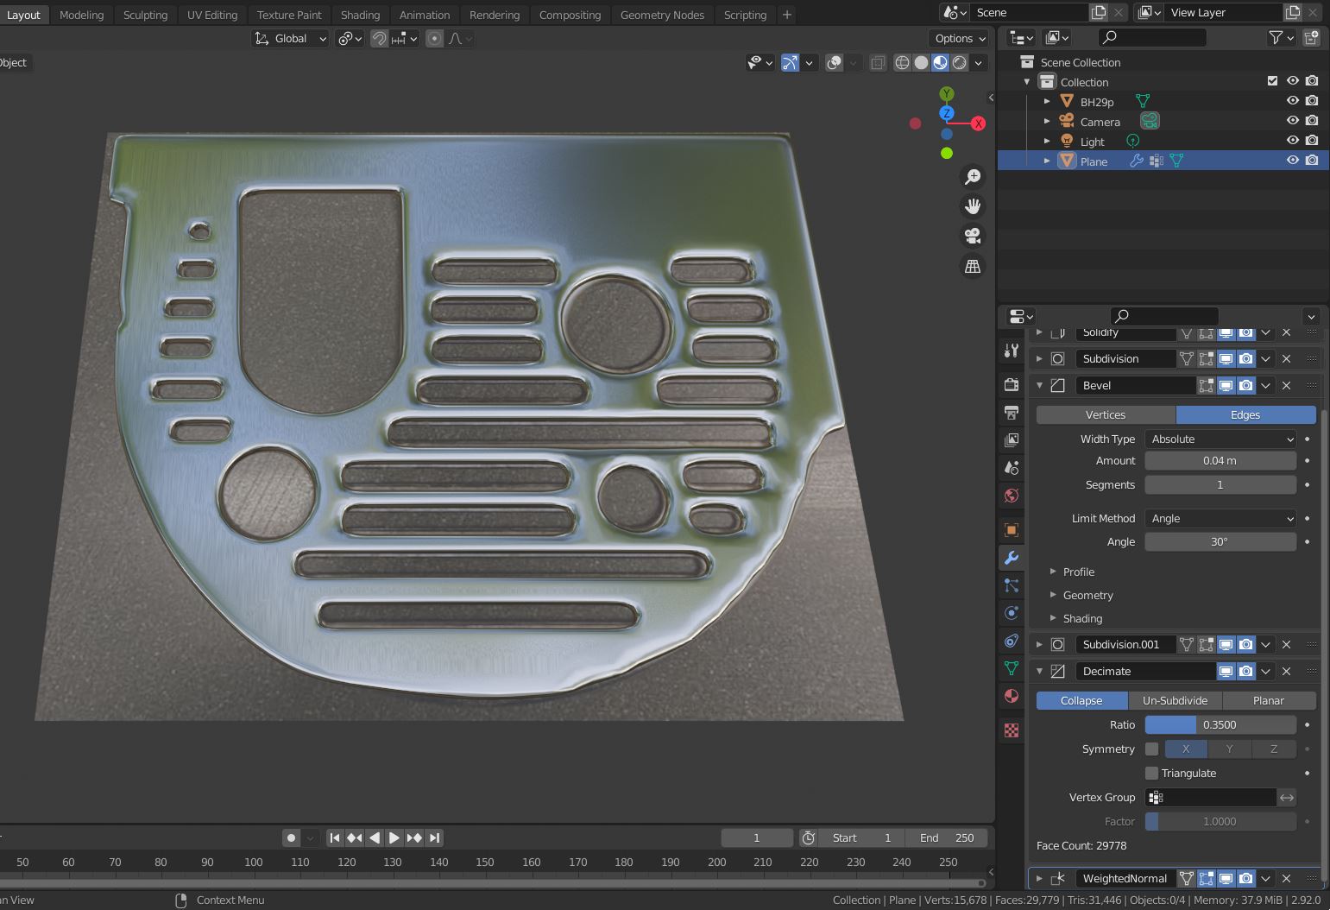This screenshot has height=910, width=1330.
Task: Open the Global transform orientation dropdown
Action: coord(291,38)
